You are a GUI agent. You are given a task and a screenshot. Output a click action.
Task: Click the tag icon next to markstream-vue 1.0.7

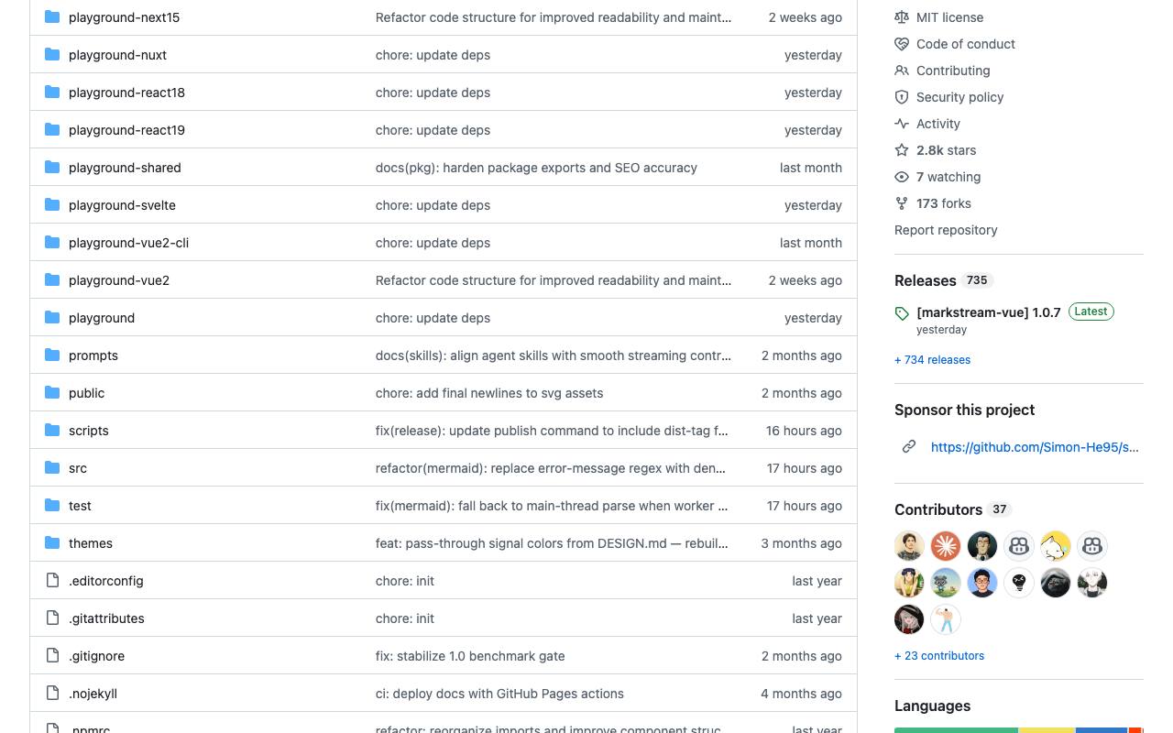[902, 313]
